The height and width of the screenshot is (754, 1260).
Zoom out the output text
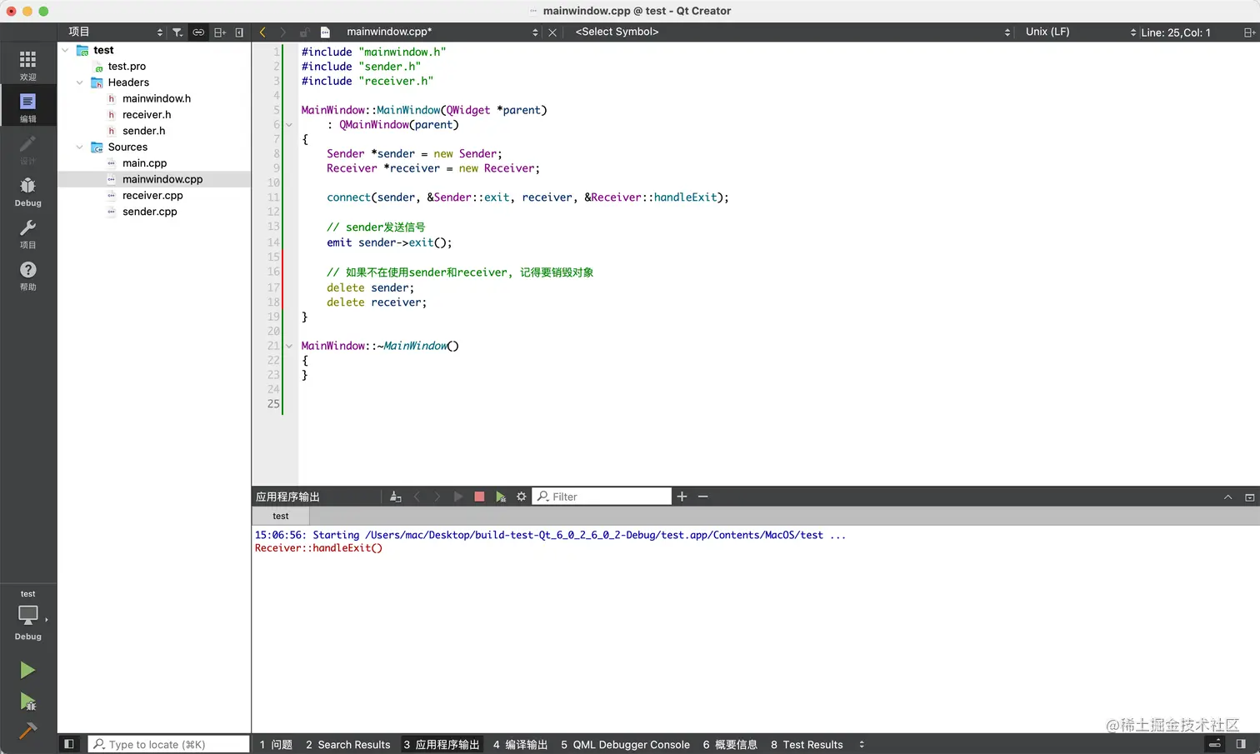tap(702, 497)
